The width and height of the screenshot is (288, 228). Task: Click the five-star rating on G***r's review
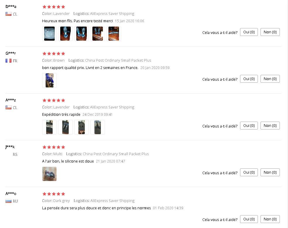point(54,53)
